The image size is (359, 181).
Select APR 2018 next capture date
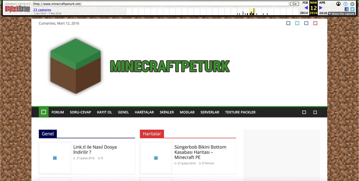point(323,8)
